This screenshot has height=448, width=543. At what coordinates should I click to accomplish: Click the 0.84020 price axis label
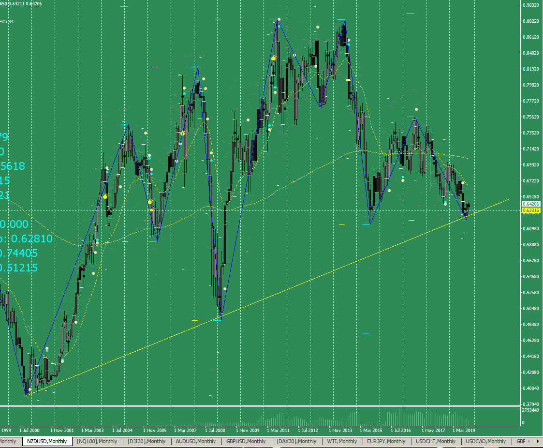pos(531,53)
